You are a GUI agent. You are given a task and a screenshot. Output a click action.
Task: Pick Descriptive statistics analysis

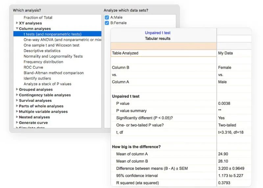click(x=42, y=51)
